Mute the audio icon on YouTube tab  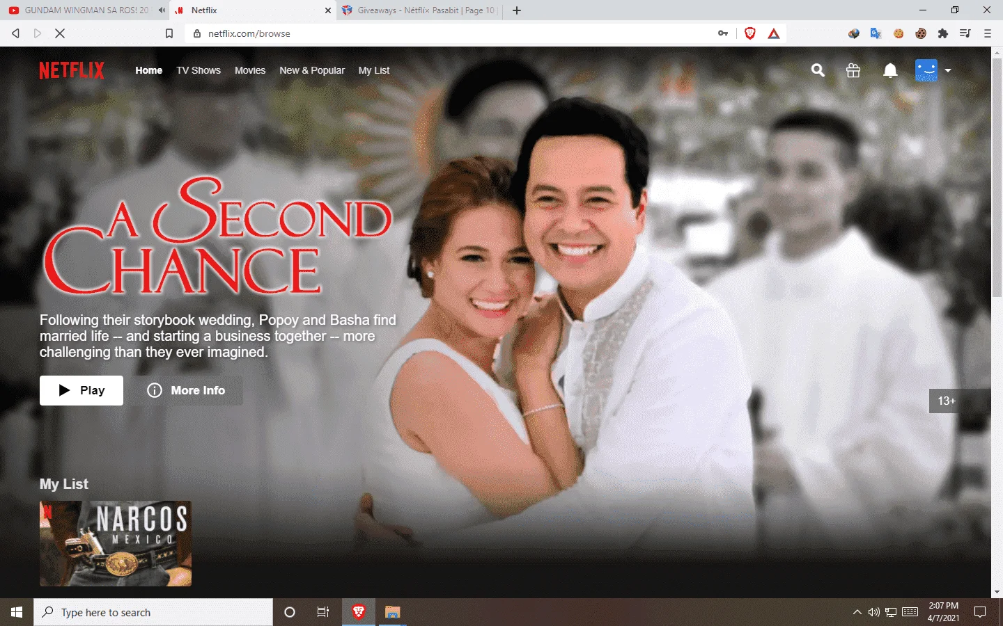[x=162, y=10]
